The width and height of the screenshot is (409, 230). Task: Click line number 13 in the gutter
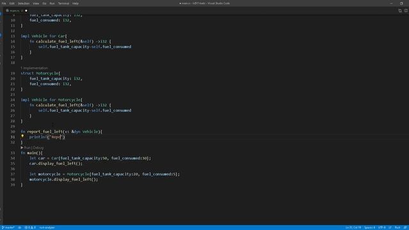coord(13,36)
